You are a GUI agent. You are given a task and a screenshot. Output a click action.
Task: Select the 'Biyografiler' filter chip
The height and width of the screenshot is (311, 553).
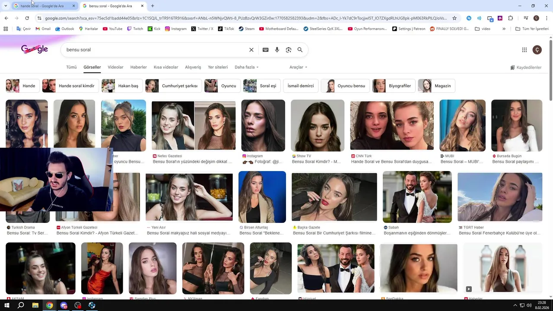[x=394, y=86]
